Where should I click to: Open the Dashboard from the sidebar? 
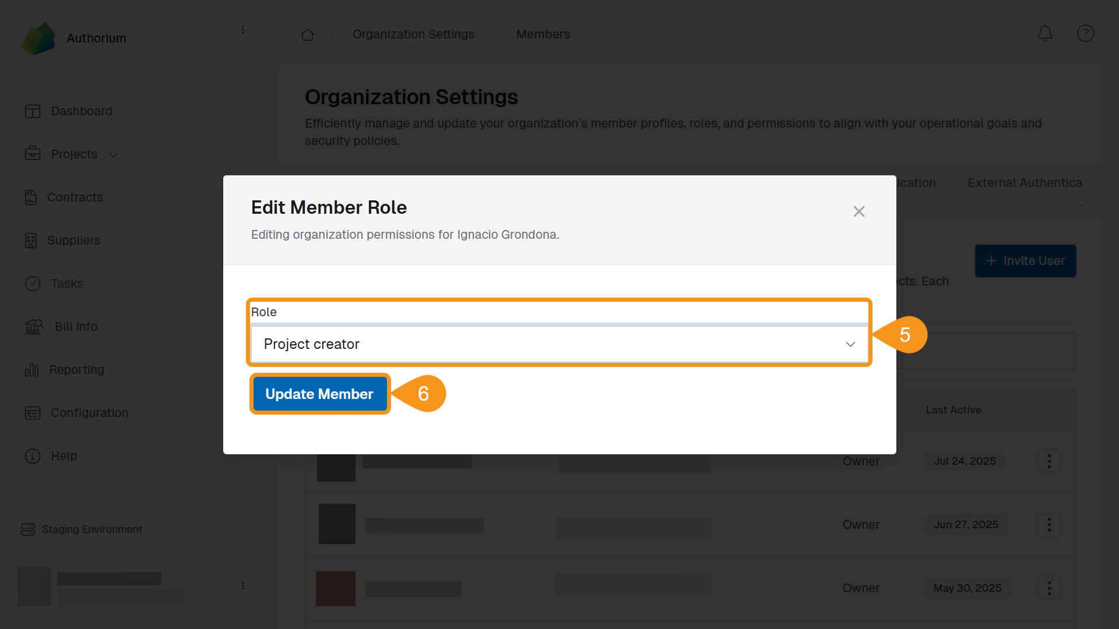[81, 111]
